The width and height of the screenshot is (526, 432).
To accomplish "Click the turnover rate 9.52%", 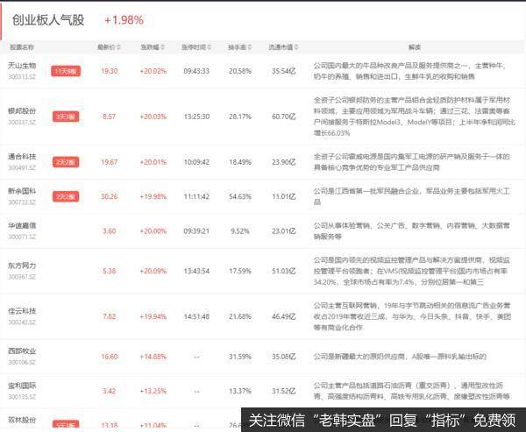I will click(x=240, y=231).
